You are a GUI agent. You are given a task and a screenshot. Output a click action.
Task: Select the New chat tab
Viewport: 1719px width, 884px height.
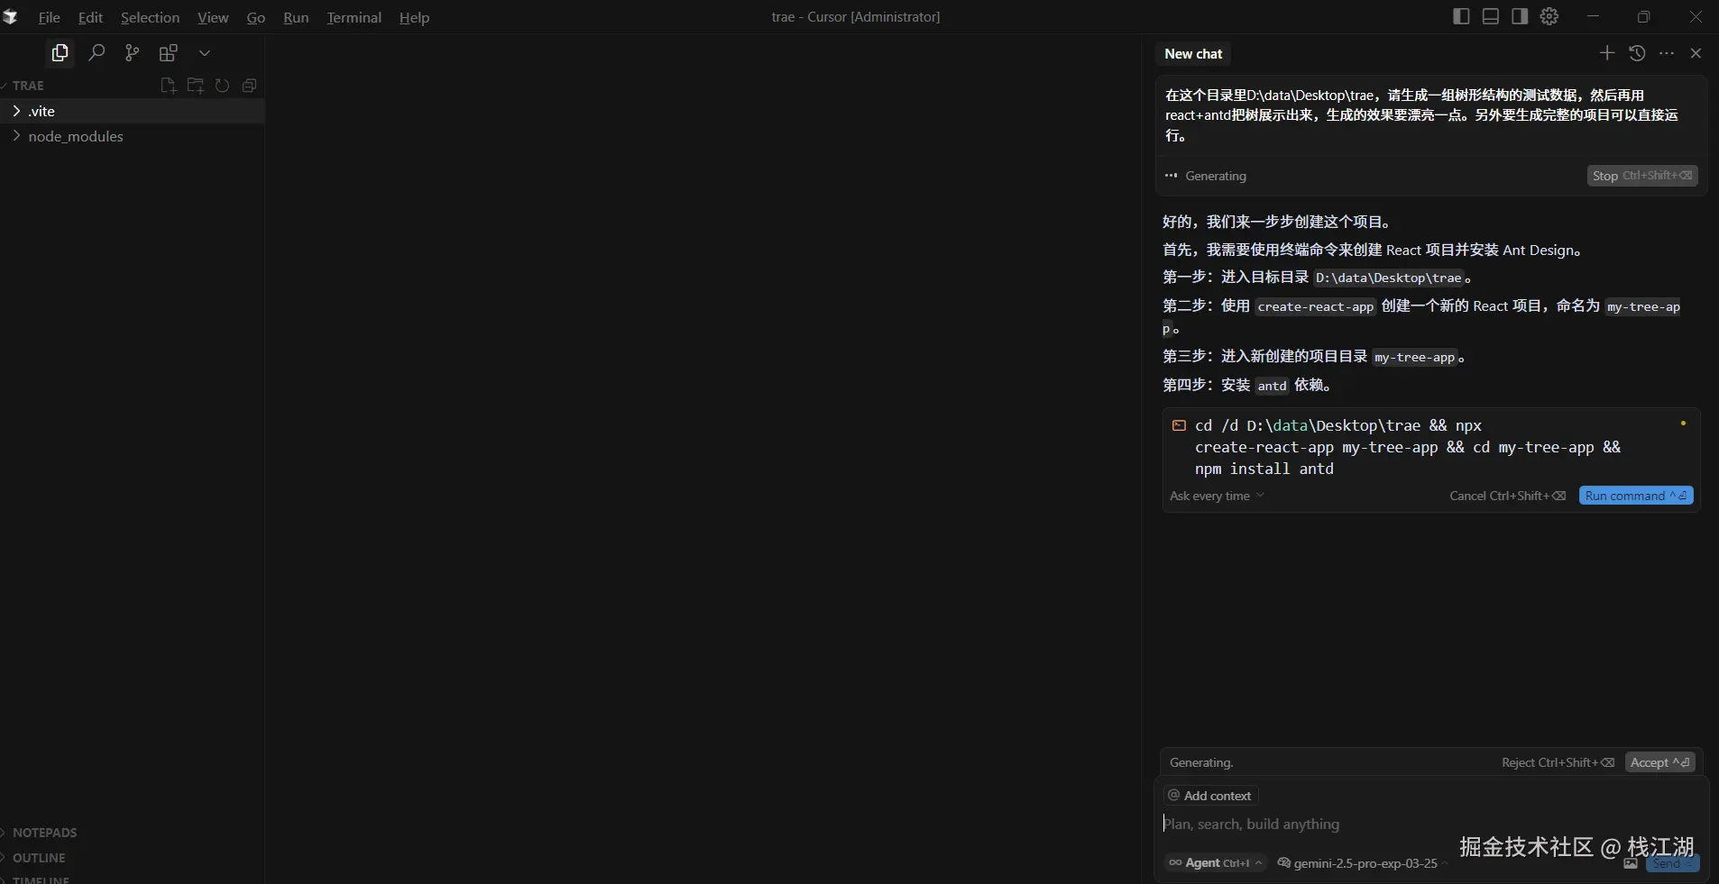pyautogui.click(x=1193, y=54)
